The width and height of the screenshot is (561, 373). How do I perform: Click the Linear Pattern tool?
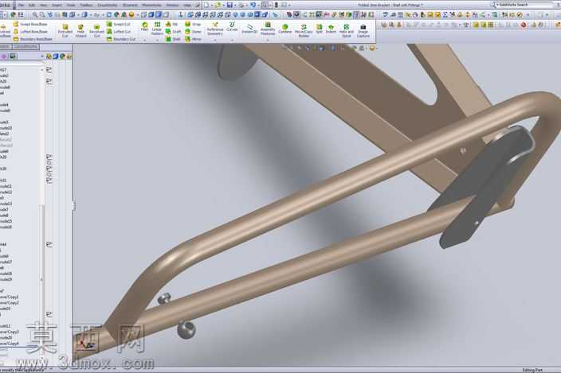157,28
